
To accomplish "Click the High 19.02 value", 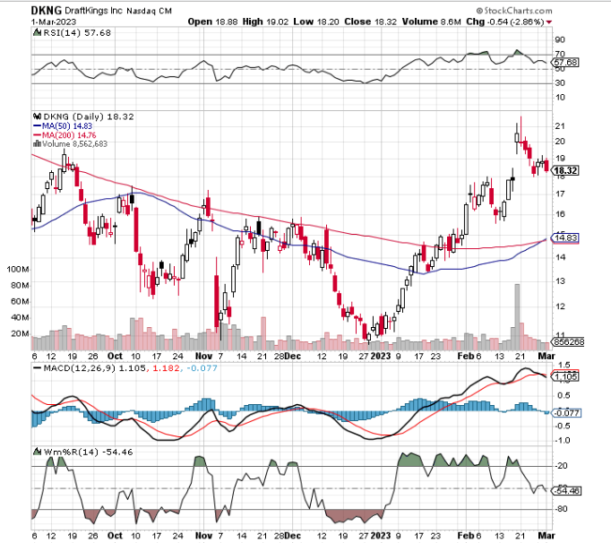I will [265, 22].
